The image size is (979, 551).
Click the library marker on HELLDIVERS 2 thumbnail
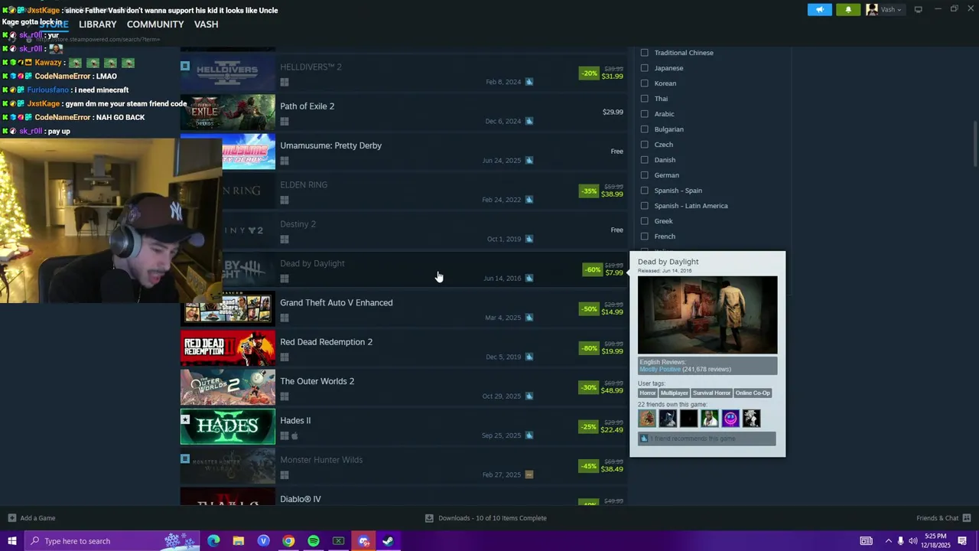185,66
